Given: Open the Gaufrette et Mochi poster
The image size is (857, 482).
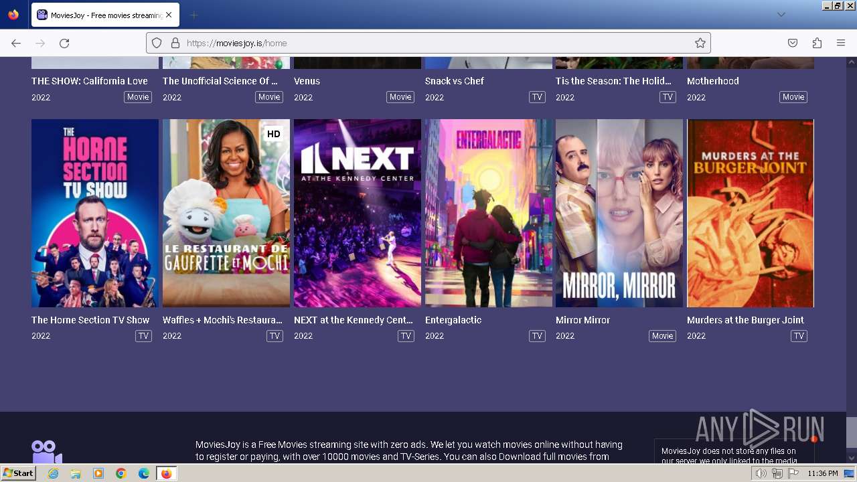Looking at the screenshot, I should click(x=226, y=213).
